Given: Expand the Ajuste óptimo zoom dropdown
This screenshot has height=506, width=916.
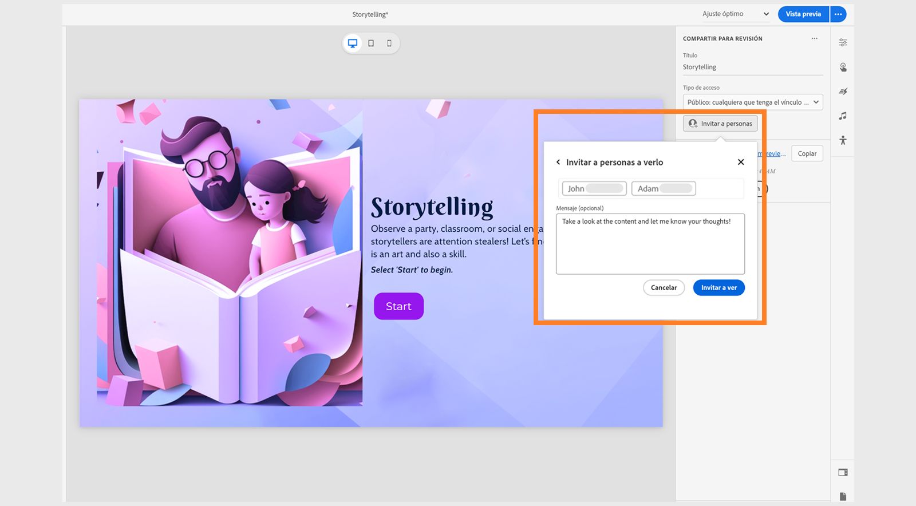Looking at the screenshot, I should point(736,14).
